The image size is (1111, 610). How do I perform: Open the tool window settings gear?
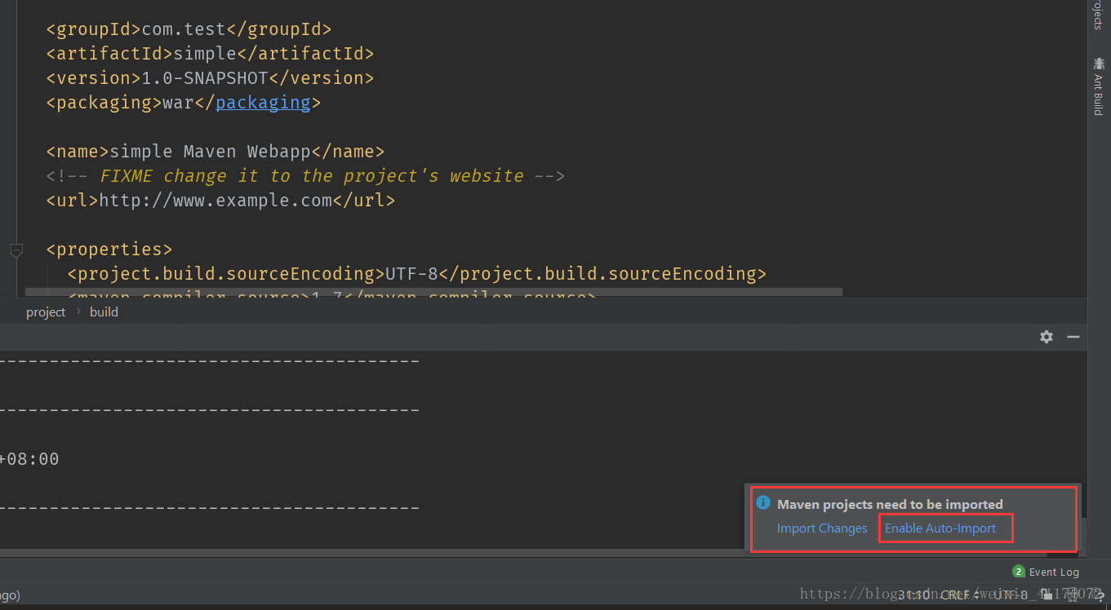click(1047, 337)
